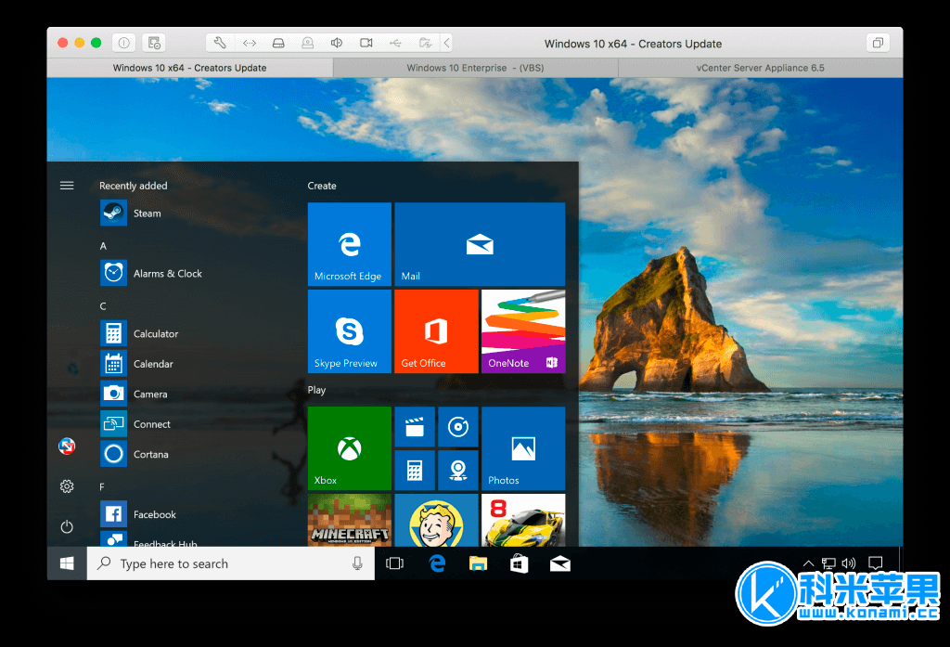The image size is (950, 647).
Task: Click the letter A group header
Action: [x=103, y=246]
